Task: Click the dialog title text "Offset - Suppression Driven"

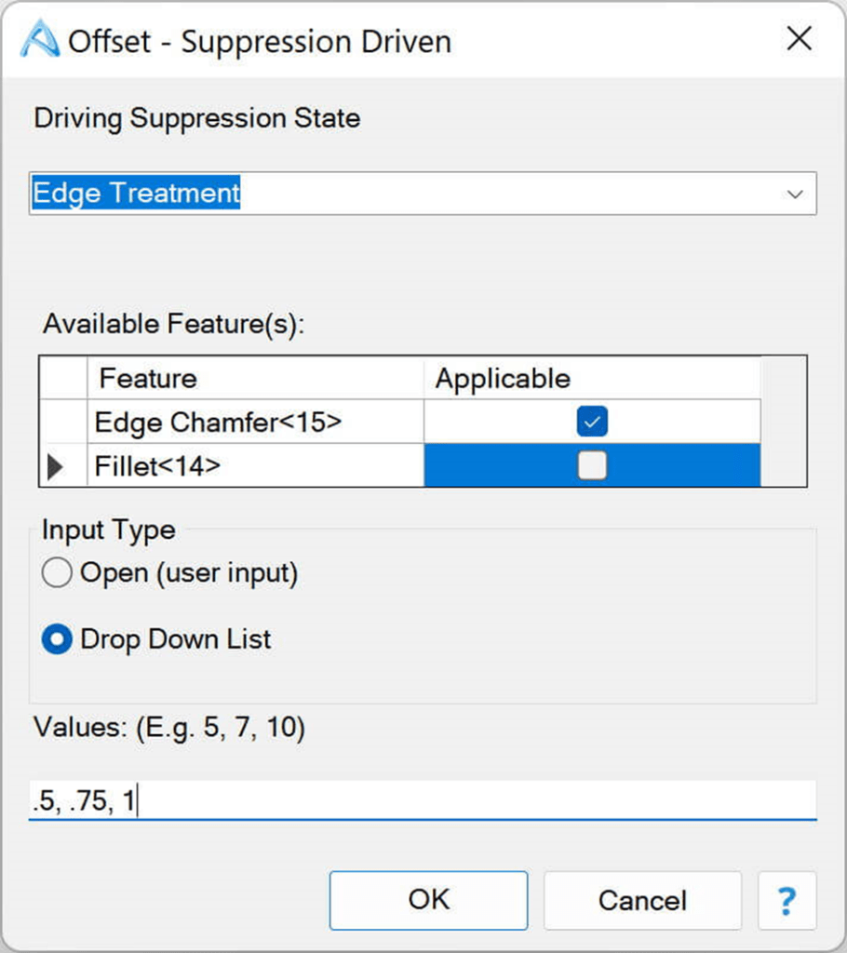Action: click(260, 42)
